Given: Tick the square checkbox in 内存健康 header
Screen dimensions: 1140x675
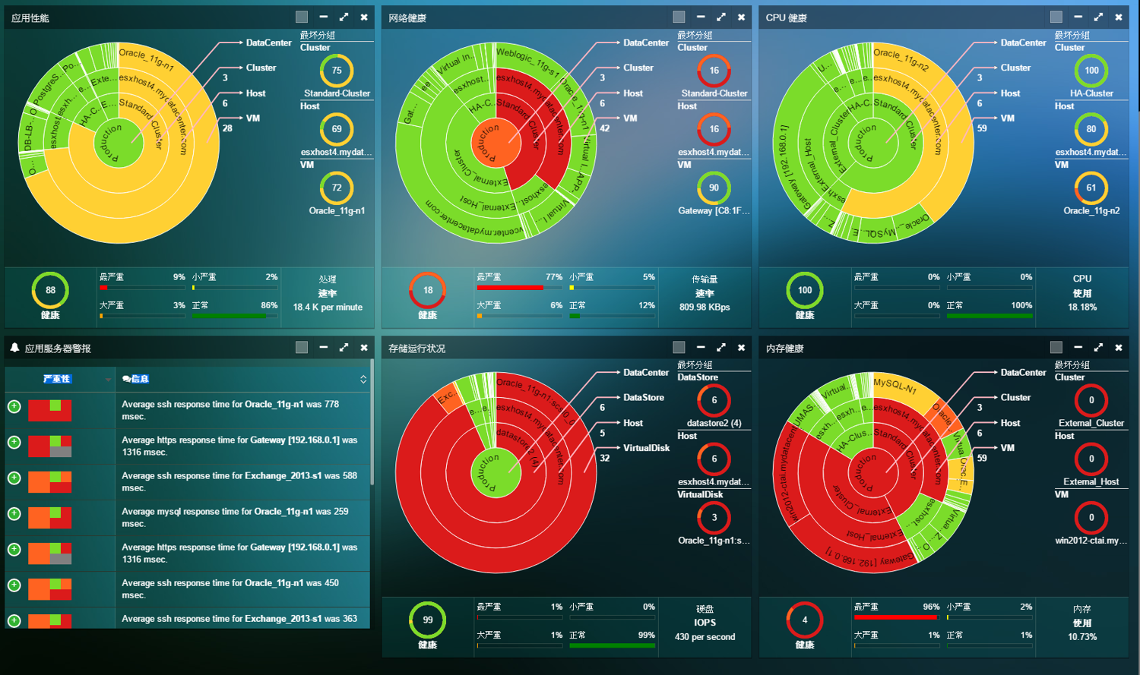Looking at the screenshot, I should [x=1056, y=347].
